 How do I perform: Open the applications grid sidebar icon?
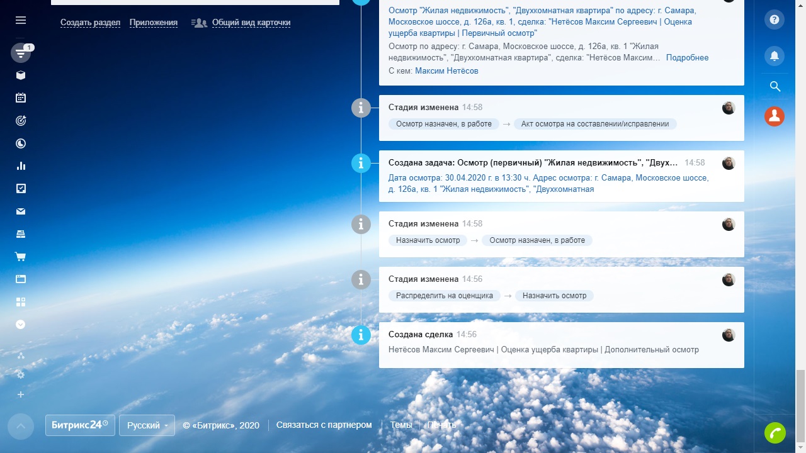tap(21, 302)
